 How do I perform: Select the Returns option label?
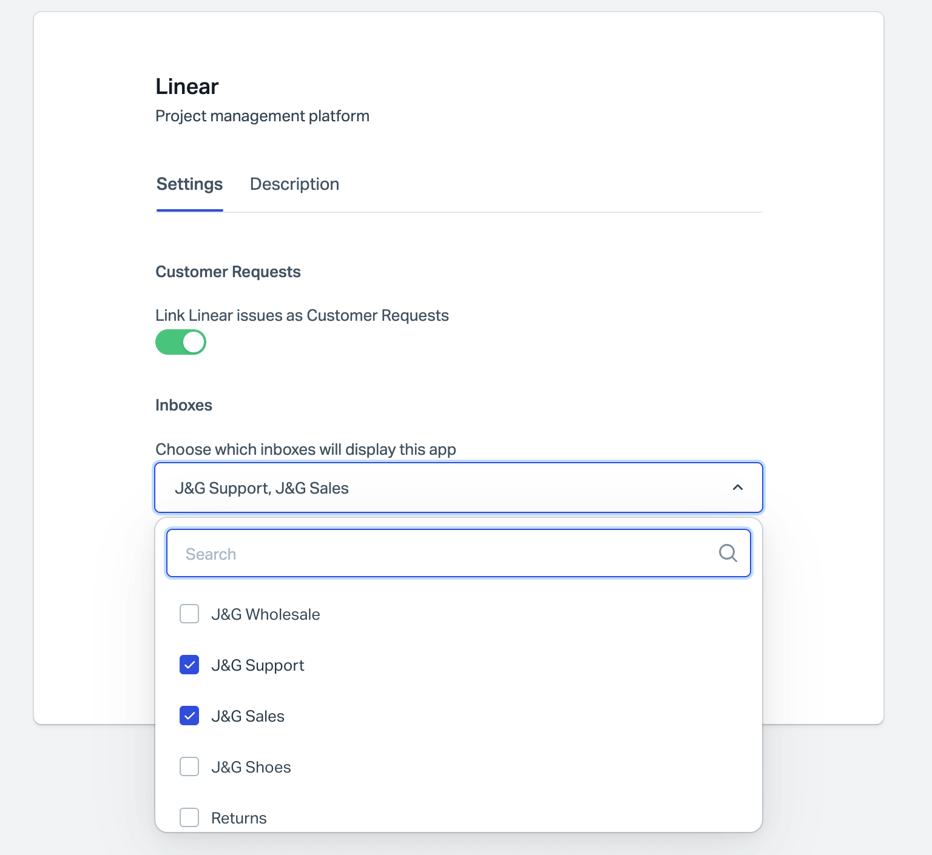click(x=238, y=818)
